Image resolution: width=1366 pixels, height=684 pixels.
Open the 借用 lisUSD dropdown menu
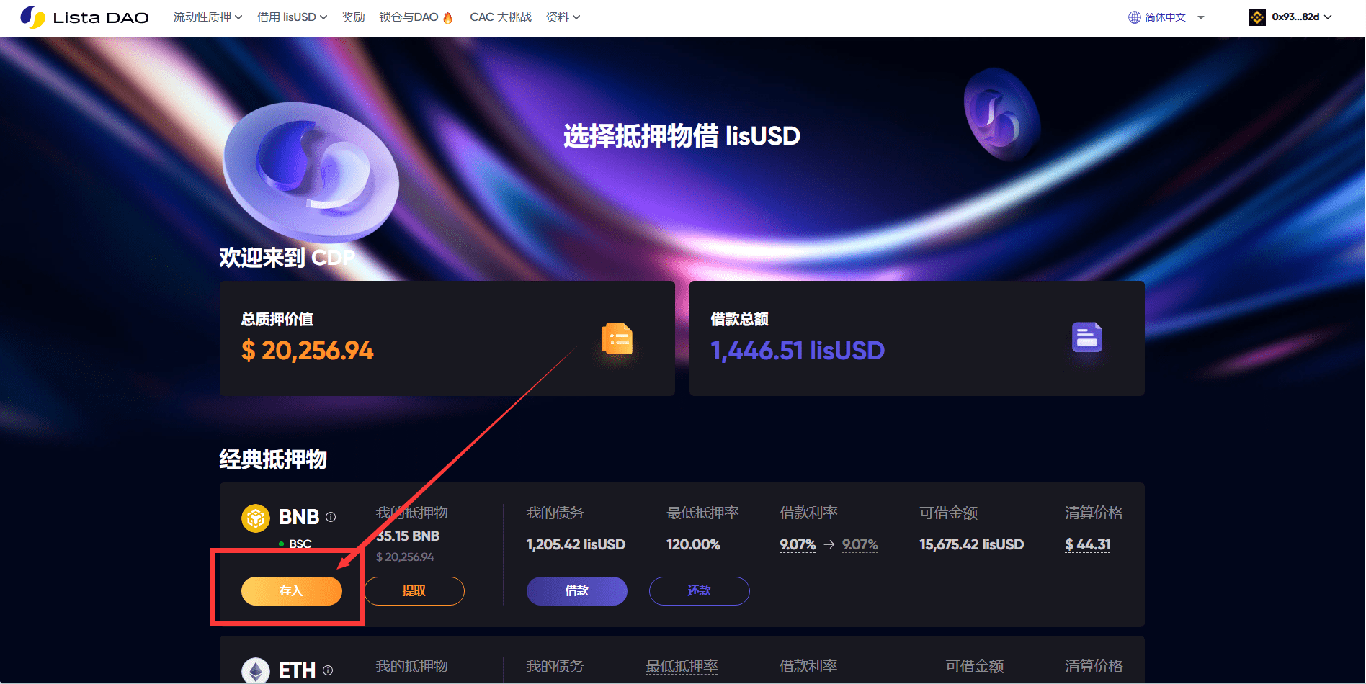point(292,17)
